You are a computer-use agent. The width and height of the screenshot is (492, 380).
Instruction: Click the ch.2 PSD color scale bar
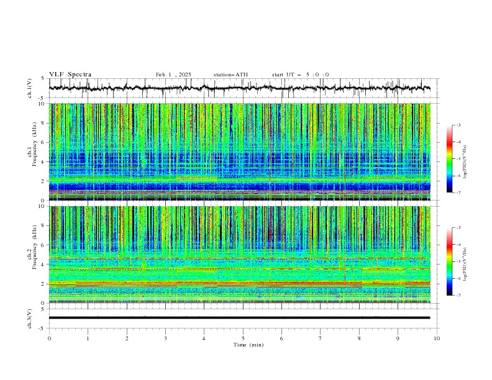click(449, 261)
